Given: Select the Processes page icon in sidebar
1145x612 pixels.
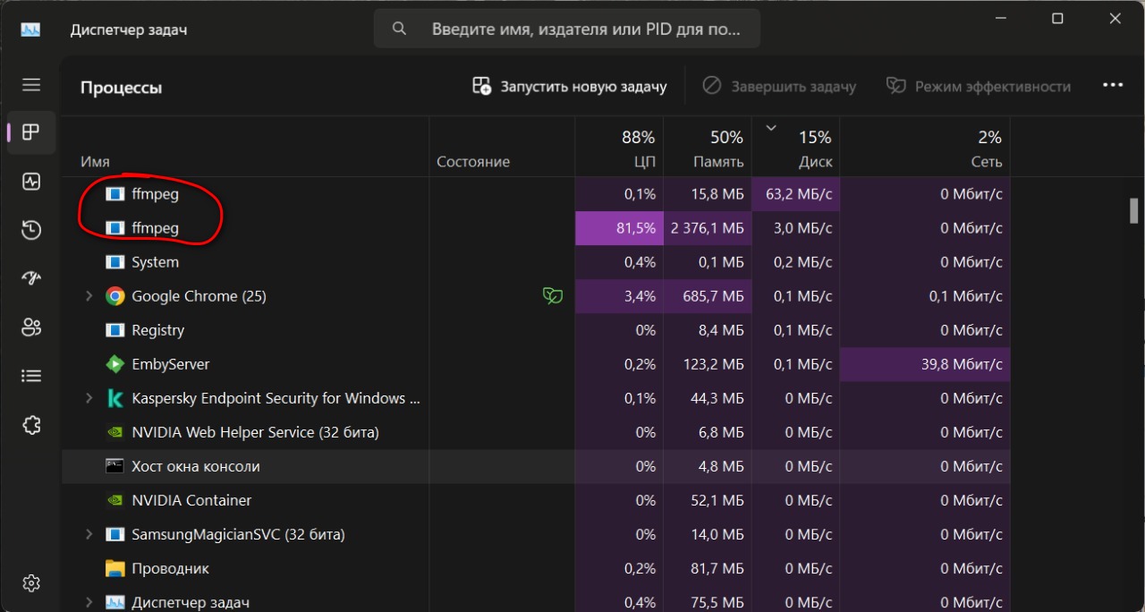Looking at the screenshot, I should 31,132.
